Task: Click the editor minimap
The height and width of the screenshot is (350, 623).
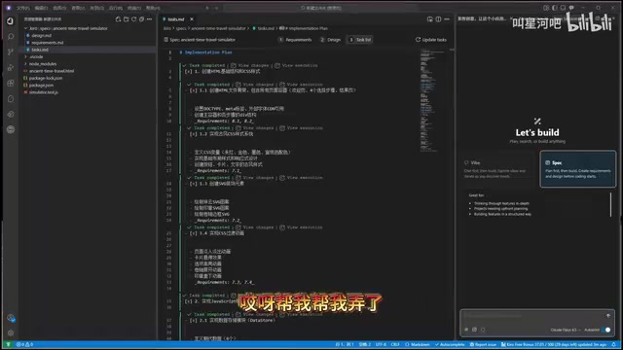Action: (x=432, y=101)
